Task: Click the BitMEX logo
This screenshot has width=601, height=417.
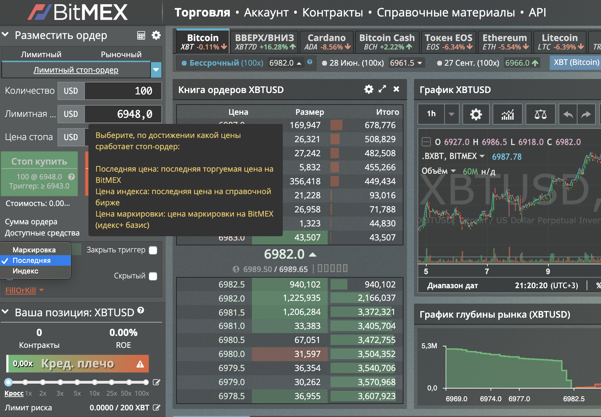Action: tap(78, 12)
